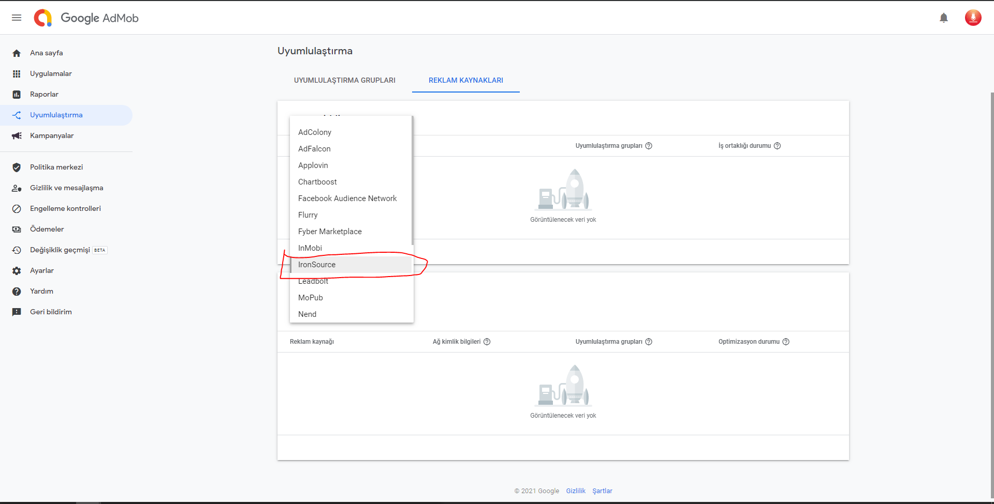Click the Raporlar chart icon

17,95
